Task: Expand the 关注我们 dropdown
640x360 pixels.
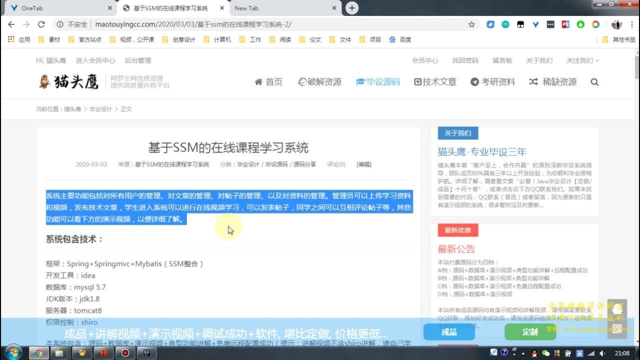Action: pos(582,60)
